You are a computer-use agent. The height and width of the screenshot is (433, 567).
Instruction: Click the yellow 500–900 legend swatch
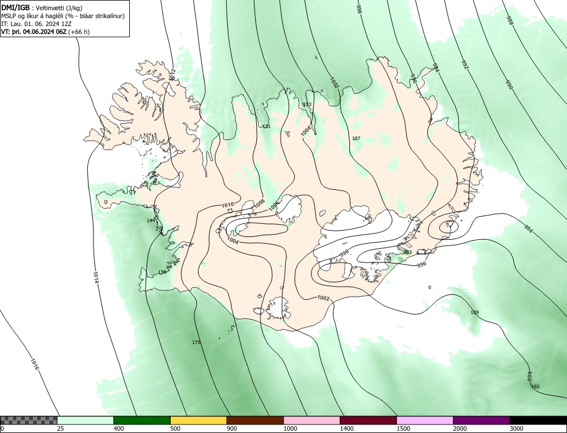click(x=198, y=420)
